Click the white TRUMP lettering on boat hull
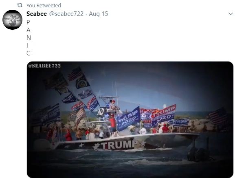This screenshot has height=178, width=235. [x=119, y=145]
